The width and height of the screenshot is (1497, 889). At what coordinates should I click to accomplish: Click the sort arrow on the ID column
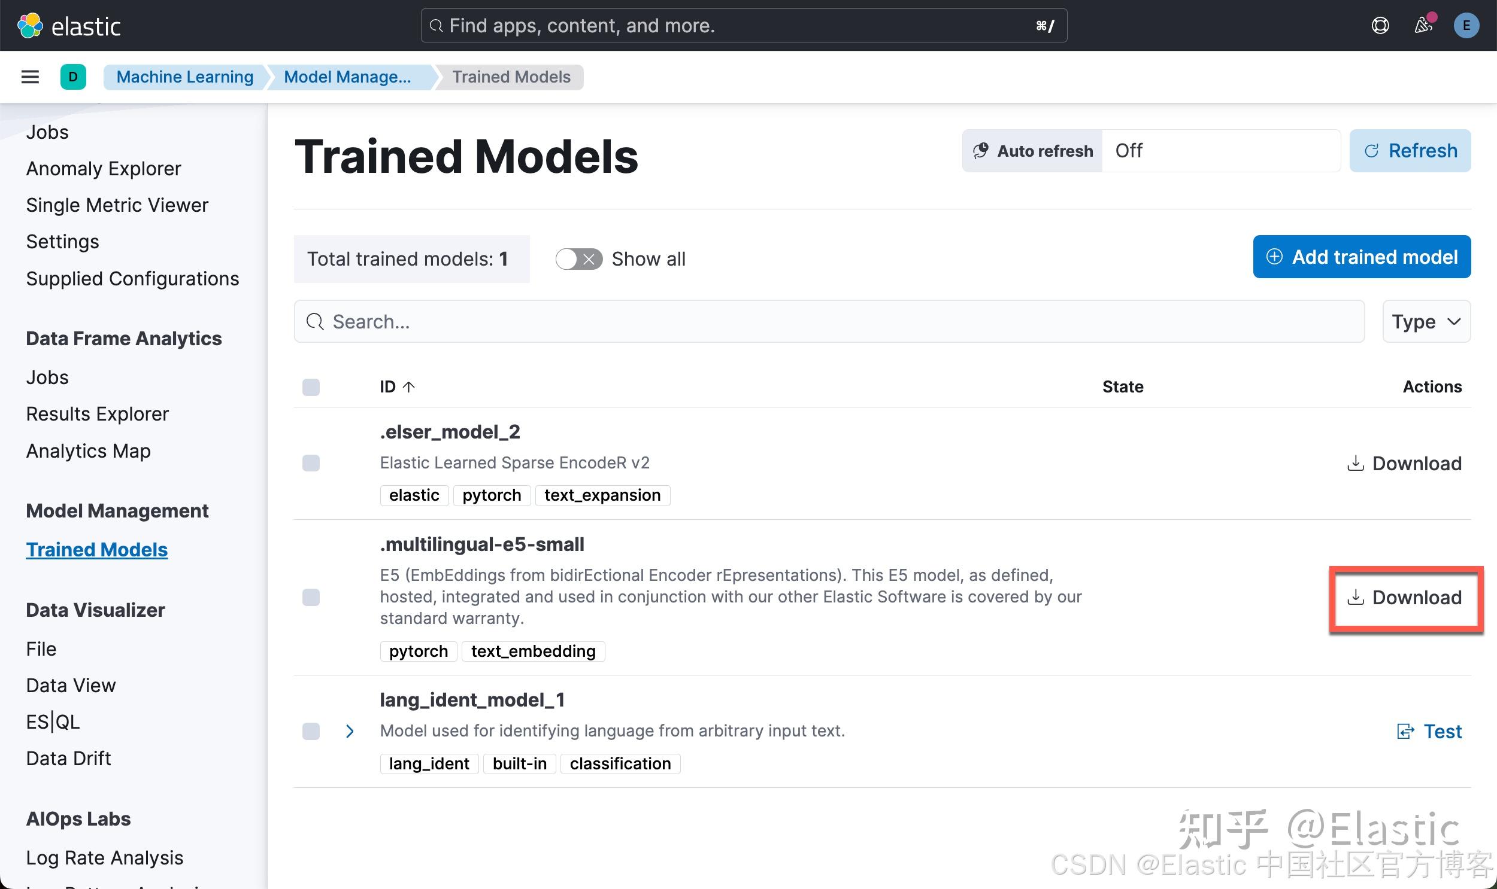410,386
